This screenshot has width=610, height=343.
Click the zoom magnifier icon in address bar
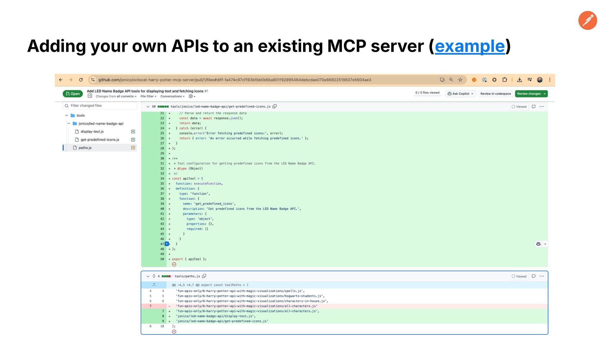click(x=451, y=80)
